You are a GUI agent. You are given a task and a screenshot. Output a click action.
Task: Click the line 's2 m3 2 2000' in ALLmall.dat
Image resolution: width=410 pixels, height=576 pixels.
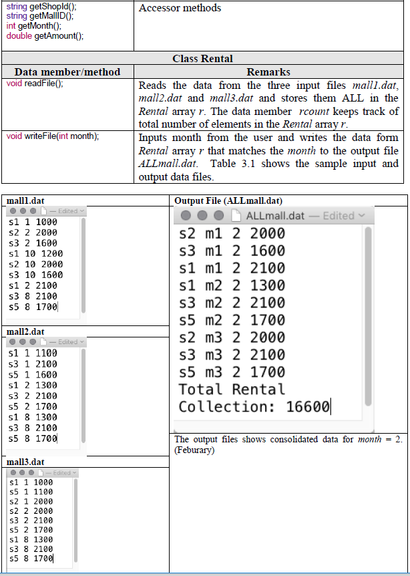pos(232,337)
